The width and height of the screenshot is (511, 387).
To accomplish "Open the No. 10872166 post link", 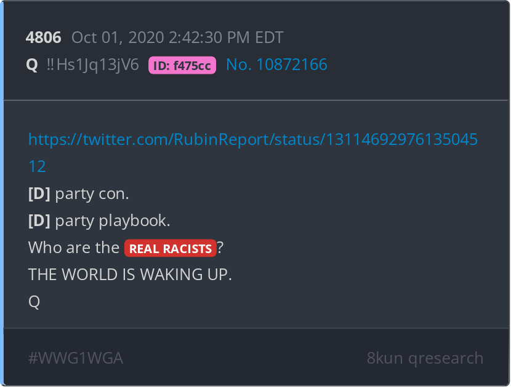I will click(276, 64).
